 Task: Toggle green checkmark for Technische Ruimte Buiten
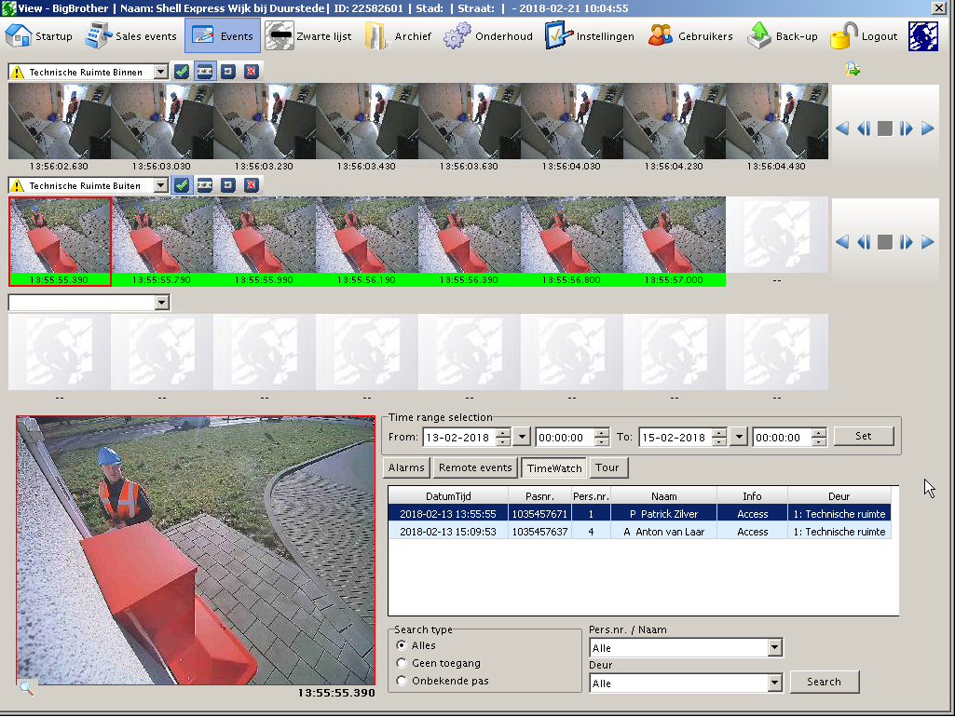click(x=182, y=185)
